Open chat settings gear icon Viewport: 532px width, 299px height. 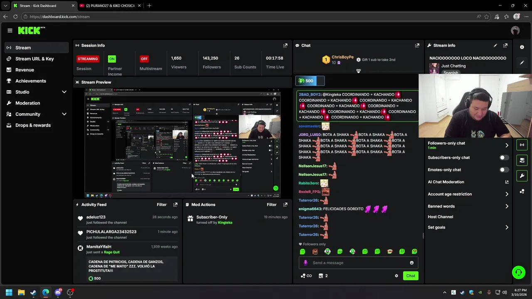pos(397,276)
